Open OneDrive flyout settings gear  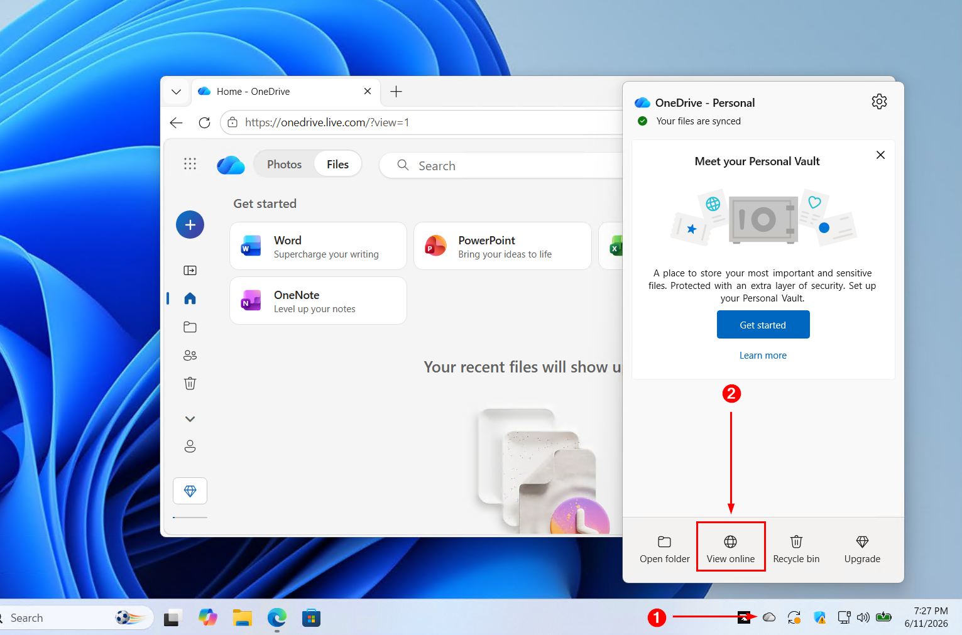[879, 101]
